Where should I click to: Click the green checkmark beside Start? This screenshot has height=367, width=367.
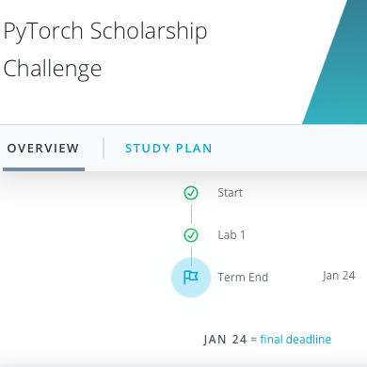click(191, 193)
